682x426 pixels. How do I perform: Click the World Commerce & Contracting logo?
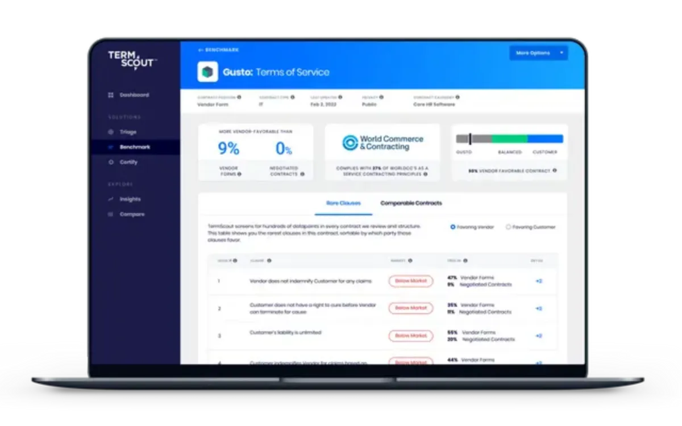[382, 143]
